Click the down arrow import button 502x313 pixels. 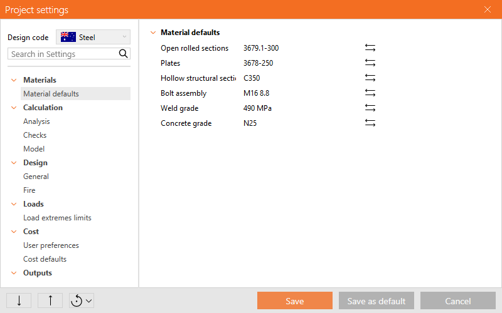pyautogui.click(x=19, y=300)
